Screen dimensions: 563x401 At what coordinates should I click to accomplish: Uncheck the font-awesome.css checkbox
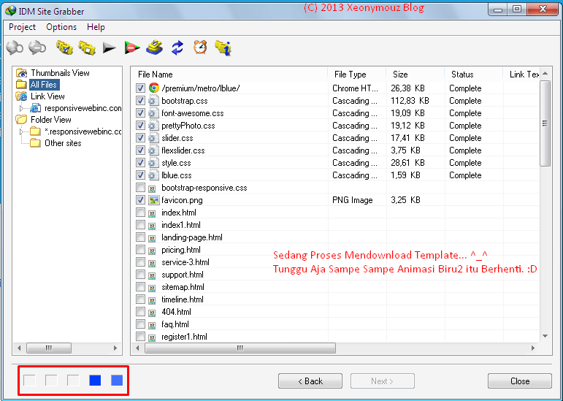point(140,113)
